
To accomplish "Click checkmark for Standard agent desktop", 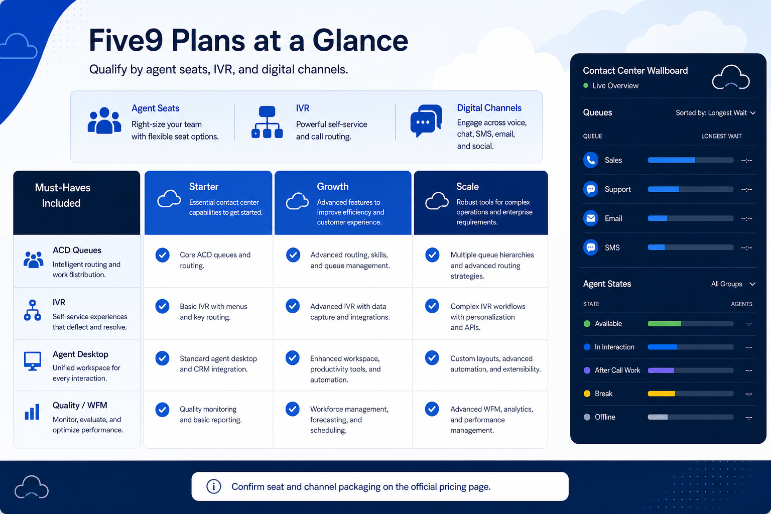I will tap(162, 358).
